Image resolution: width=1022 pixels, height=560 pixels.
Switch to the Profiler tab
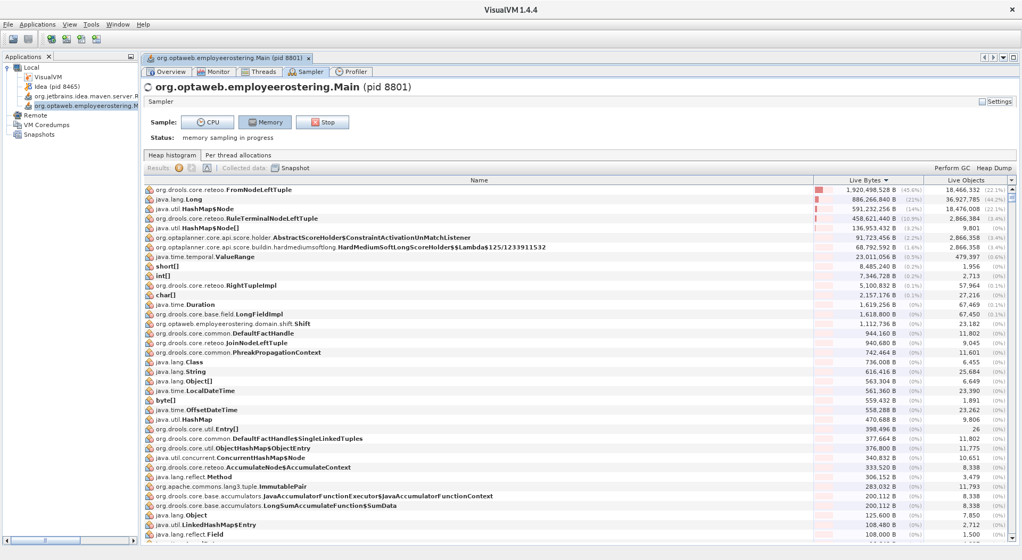(351, 72)
